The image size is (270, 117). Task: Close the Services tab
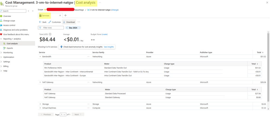coord(60,15)
